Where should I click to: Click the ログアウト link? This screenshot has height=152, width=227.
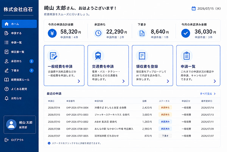(14, 140)
